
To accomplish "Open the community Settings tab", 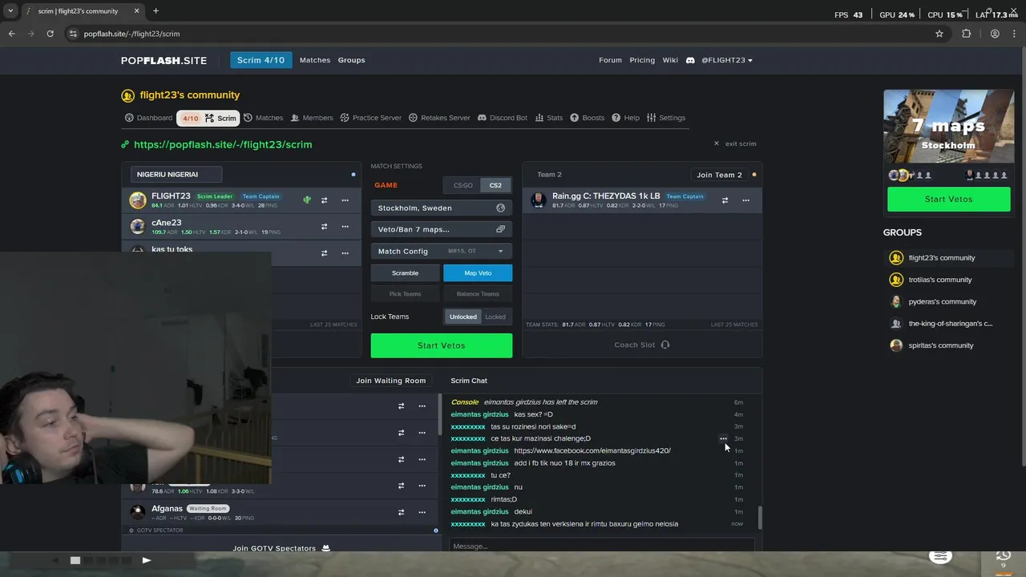I will click(666, 118).
